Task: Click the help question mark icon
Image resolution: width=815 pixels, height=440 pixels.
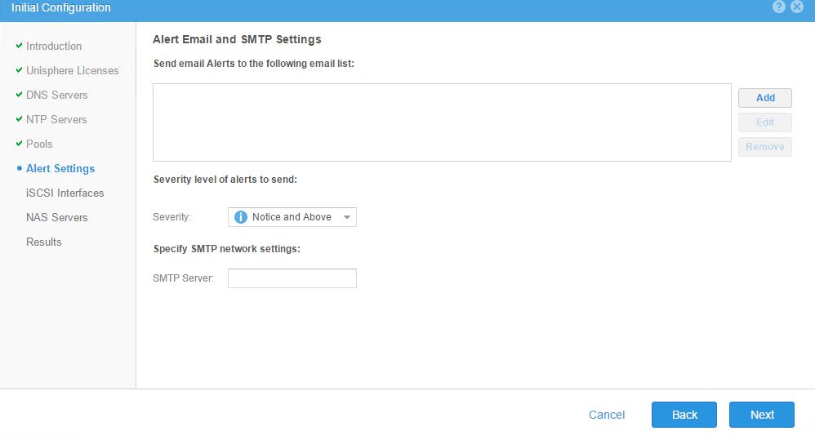Action: [779, 7]
